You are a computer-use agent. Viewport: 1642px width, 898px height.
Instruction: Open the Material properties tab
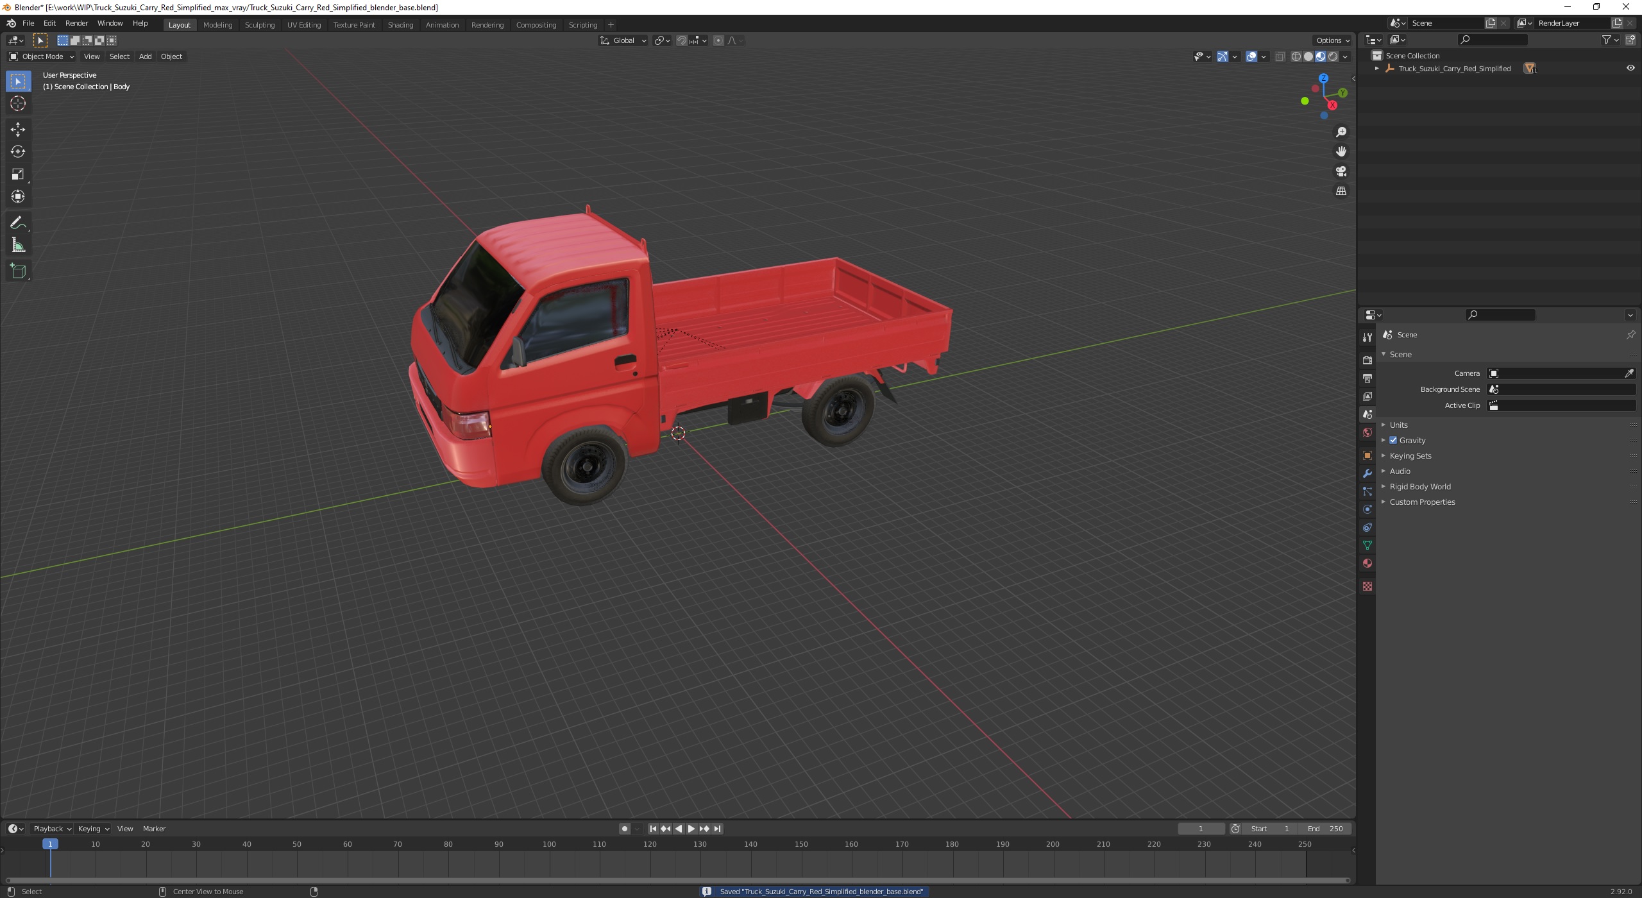pos(1367,563)
